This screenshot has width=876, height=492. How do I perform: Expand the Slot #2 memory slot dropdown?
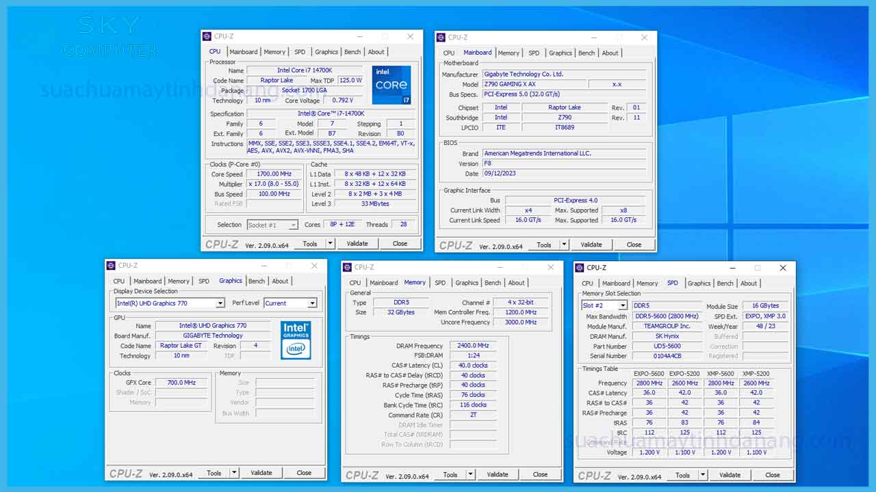click(x=623, y=305)
